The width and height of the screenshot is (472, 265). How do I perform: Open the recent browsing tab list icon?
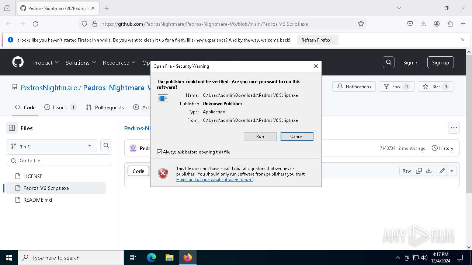(x=7, y=8)
